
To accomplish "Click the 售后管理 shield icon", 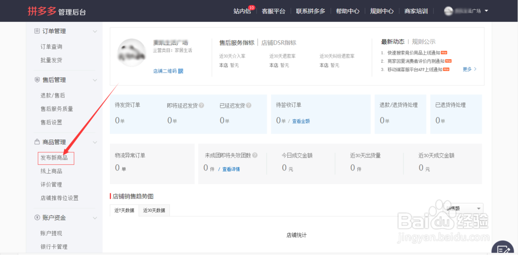I will coord(37,80).
